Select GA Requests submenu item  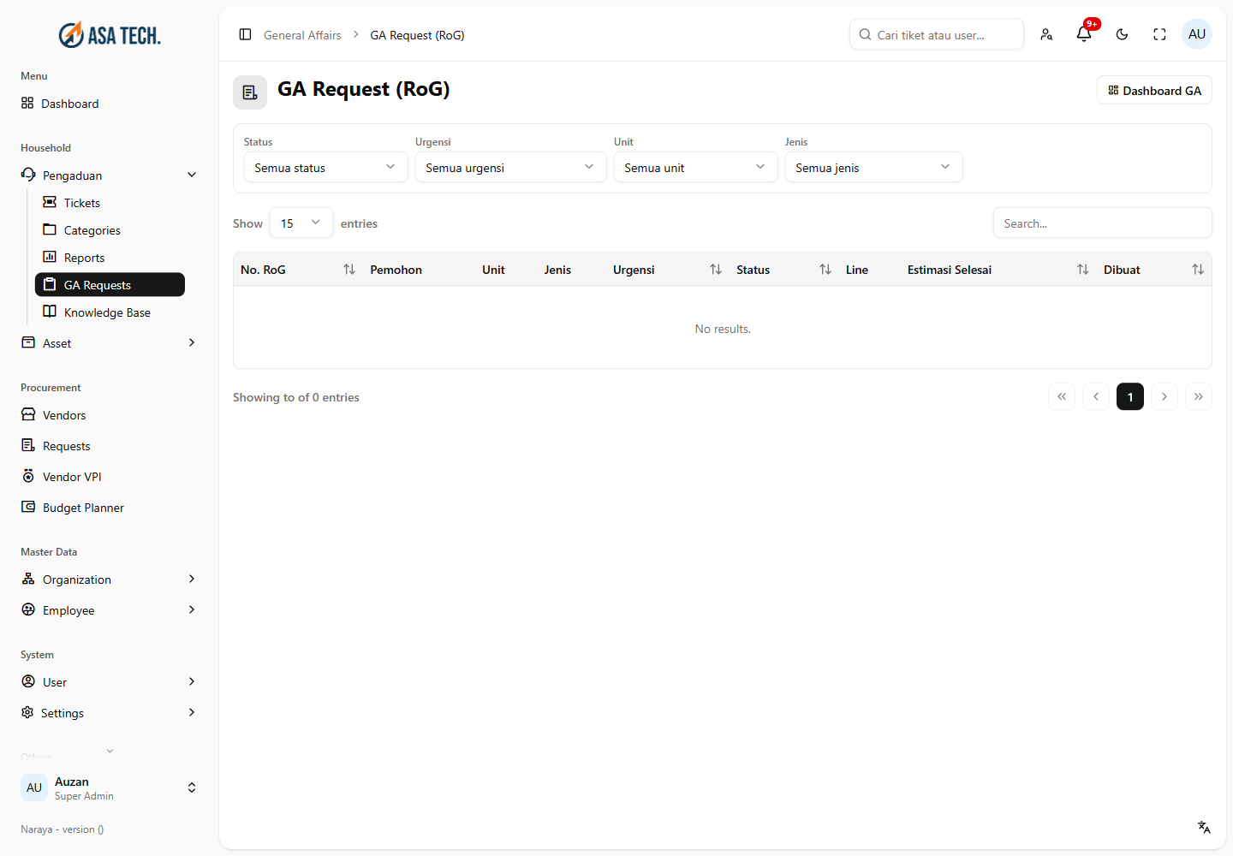pyautogui.click(x=110, y=285)
